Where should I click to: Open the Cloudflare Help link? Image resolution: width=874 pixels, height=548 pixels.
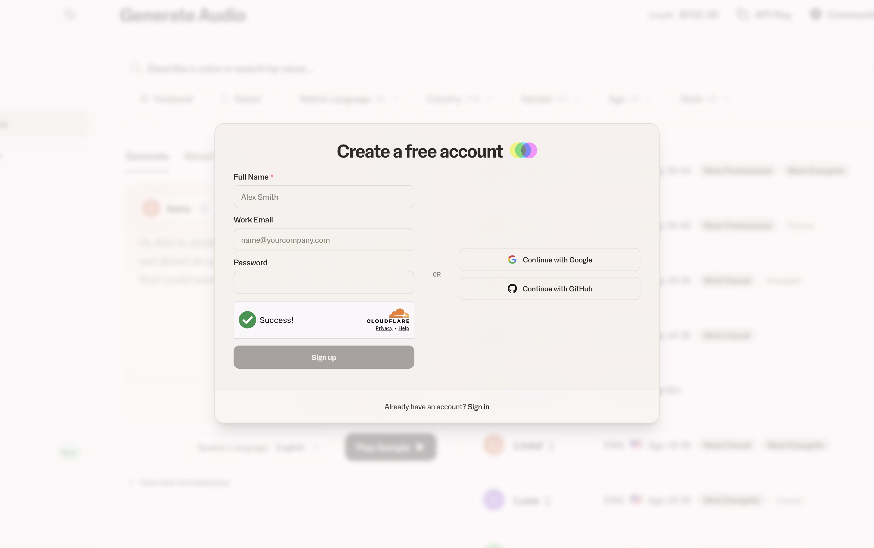pyautogui.click(x=403, y=328)
